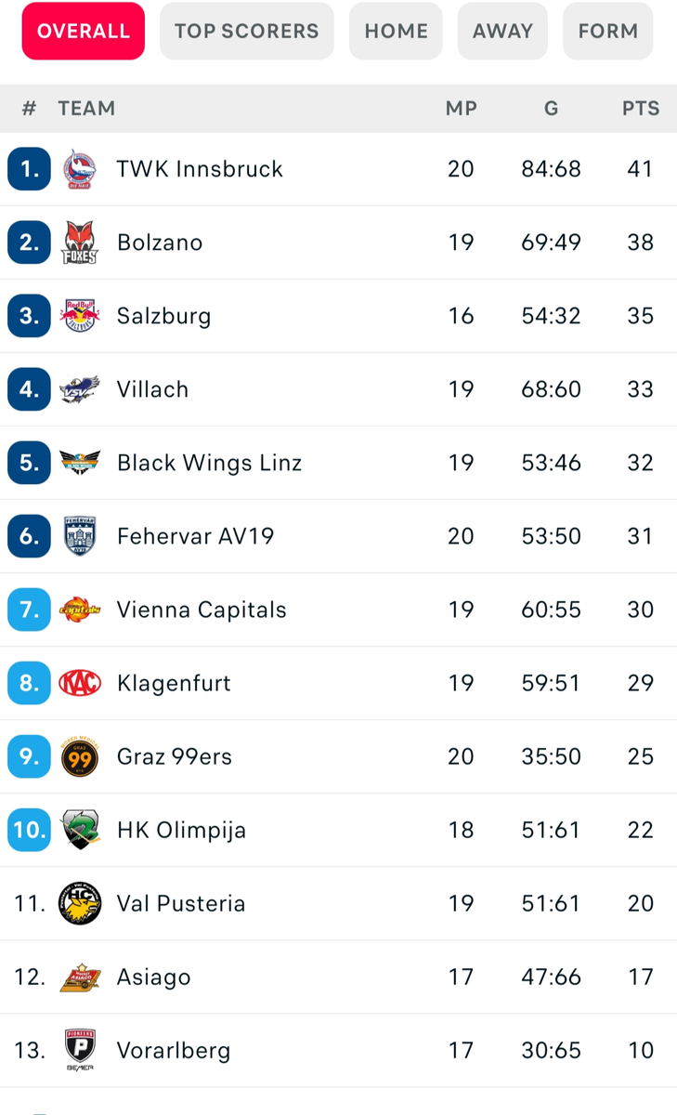Click the Vienna Capitals logo

[x=80, y=610]
